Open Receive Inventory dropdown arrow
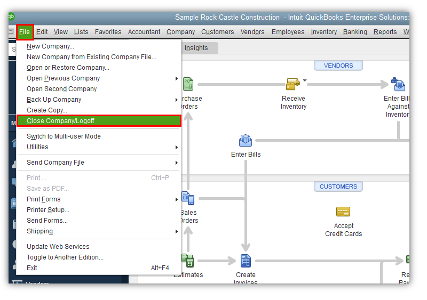This screenshot has height=300, width=427. 305,80
